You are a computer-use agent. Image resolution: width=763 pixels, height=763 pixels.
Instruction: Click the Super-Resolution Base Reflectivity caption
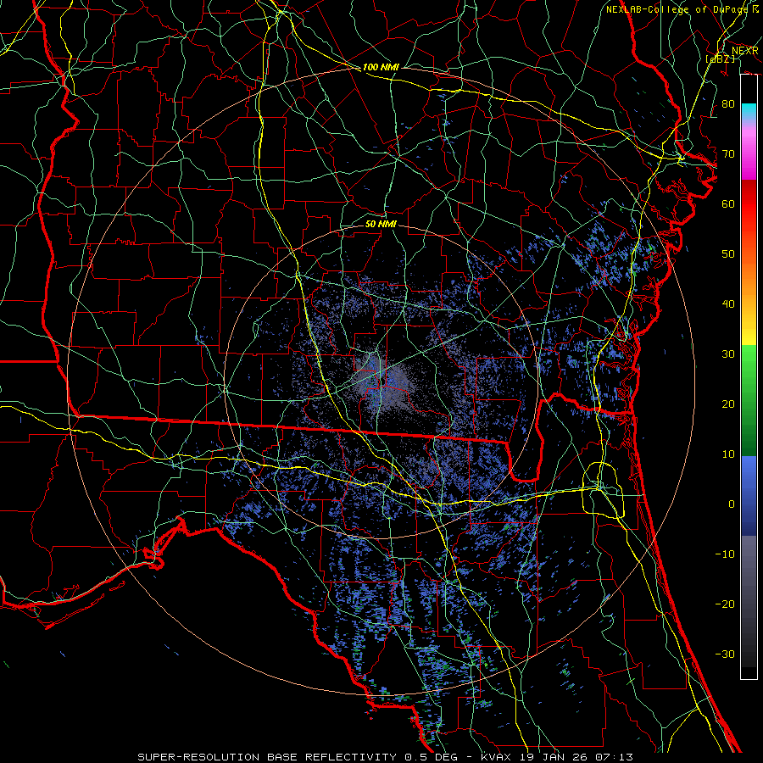coord(386,757)
